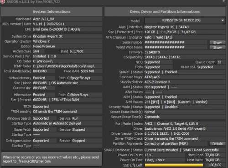Click the SSD Life Left progress bar
The image size is (228, 168).
point(174,165)
